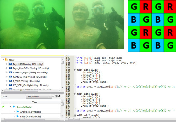Expand the CAMERA_RGB entity

coord(7,77)
